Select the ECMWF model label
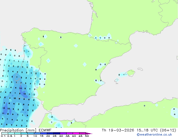This screenshot has height=137, width=178. coord(45,130)
